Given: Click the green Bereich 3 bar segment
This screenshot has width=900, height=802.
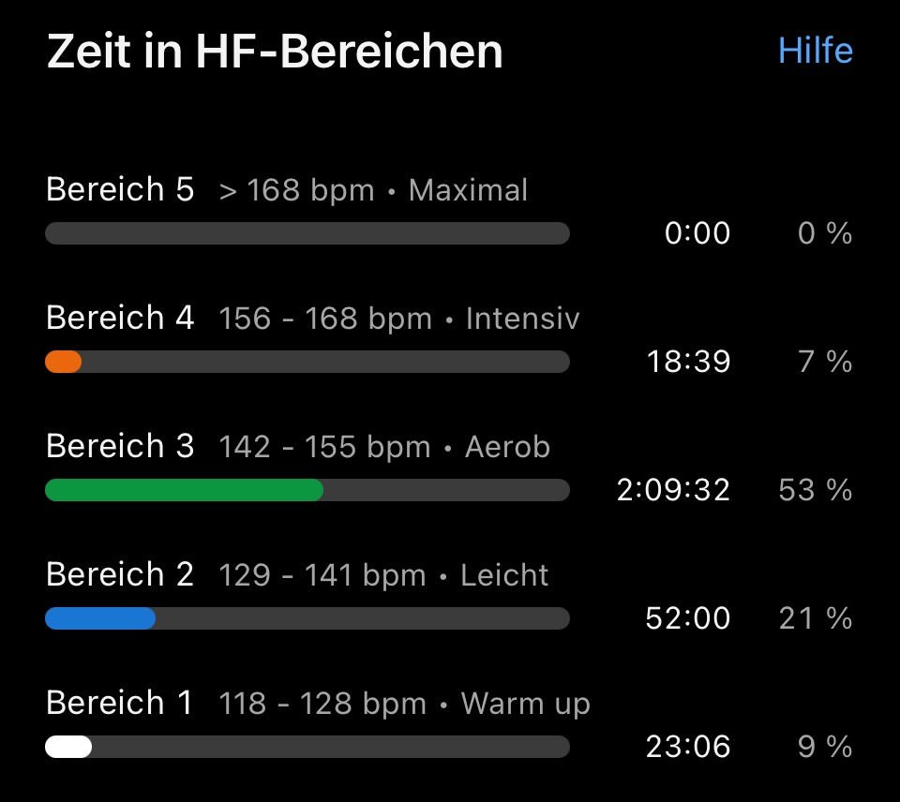Looking at the screenshot, I should pyautogui.click(x=184, y=490).
